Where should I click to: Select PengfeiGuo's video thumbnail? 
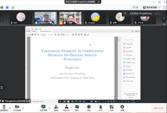click(45, 18)
